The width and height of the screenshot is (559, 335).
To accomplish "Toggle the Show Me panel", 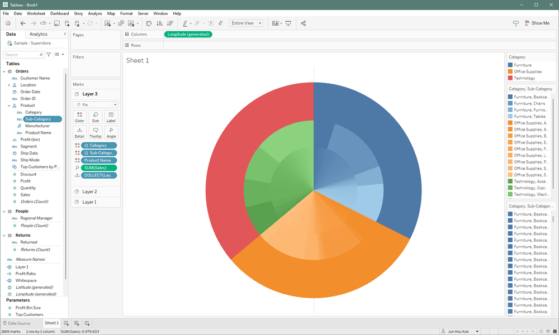I will coord(536,23).
